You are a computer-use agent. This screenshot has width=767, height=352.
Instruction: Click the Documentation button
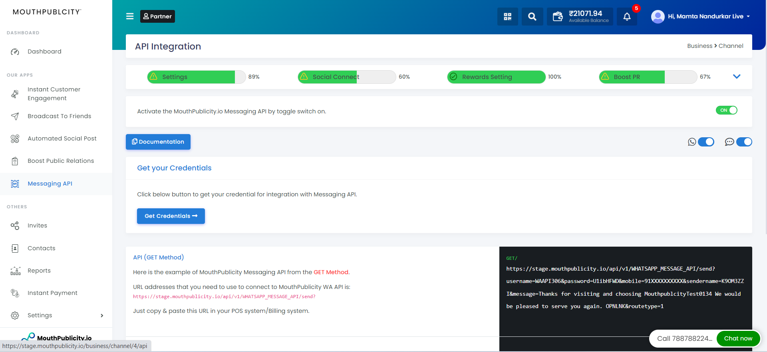point(158,142)
